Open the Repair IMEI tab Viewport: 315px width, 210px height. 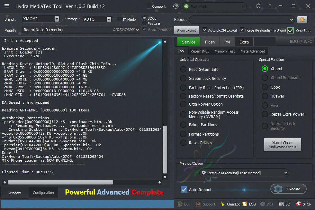[199, 51]
